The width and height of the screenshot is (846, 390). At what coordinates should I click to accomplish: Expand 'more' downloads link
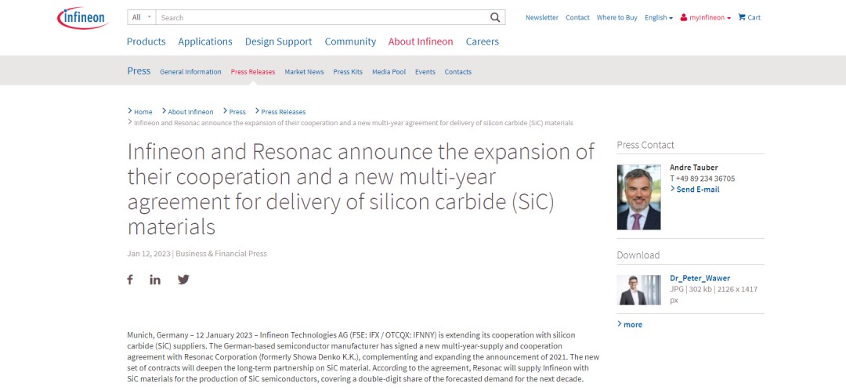[630, 325]
